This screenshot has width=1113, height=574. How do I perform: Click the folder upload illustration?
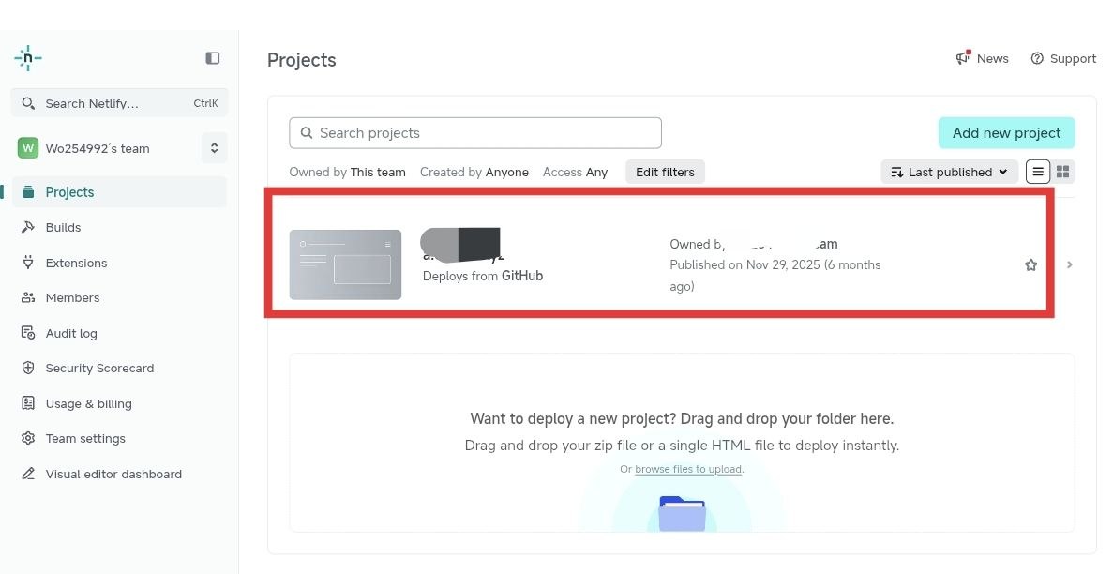[682, 514]
